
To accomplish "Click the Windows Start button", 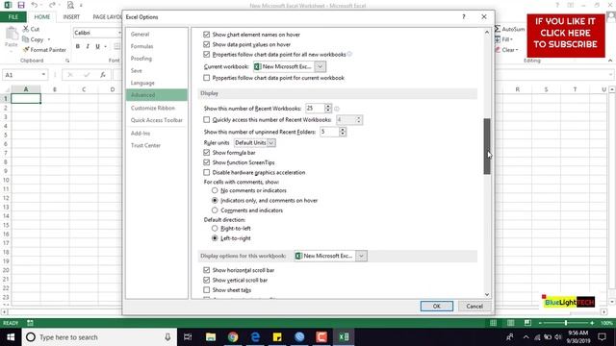I will (11, 337).
